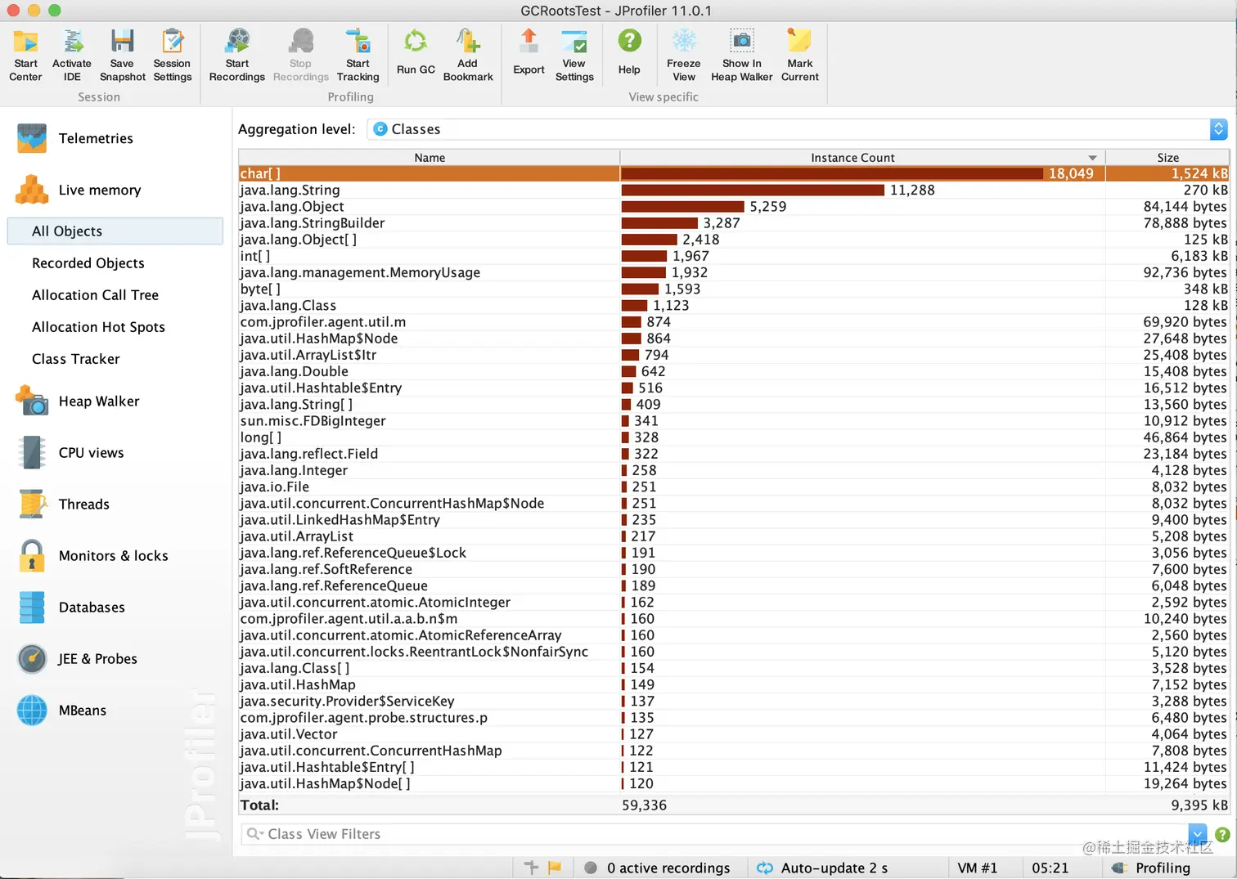Select the java.security.Provider$ServiceKey row
The height and width of the screenshot is (879, 1237).
click(734, 701)
